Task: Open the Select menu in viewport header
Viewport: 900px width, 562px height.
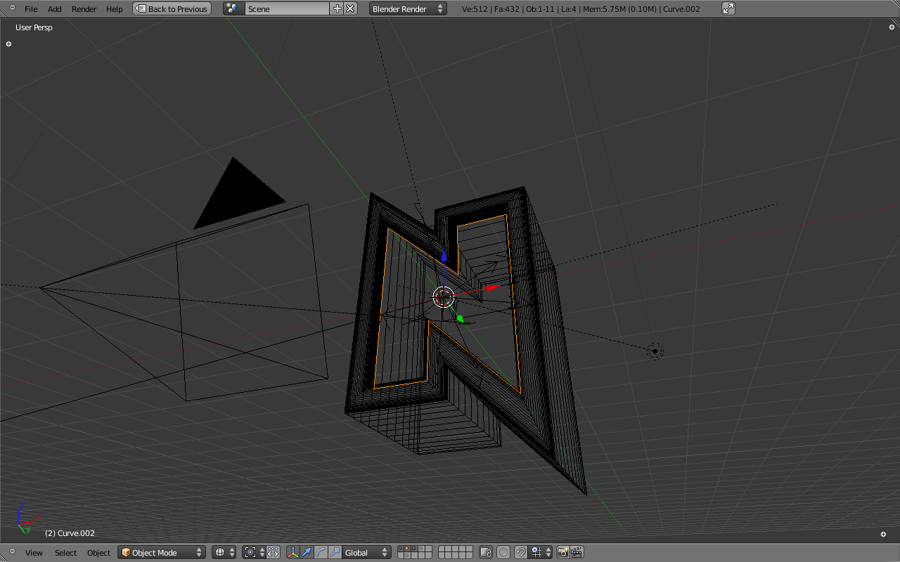Action: pos(65,553)
